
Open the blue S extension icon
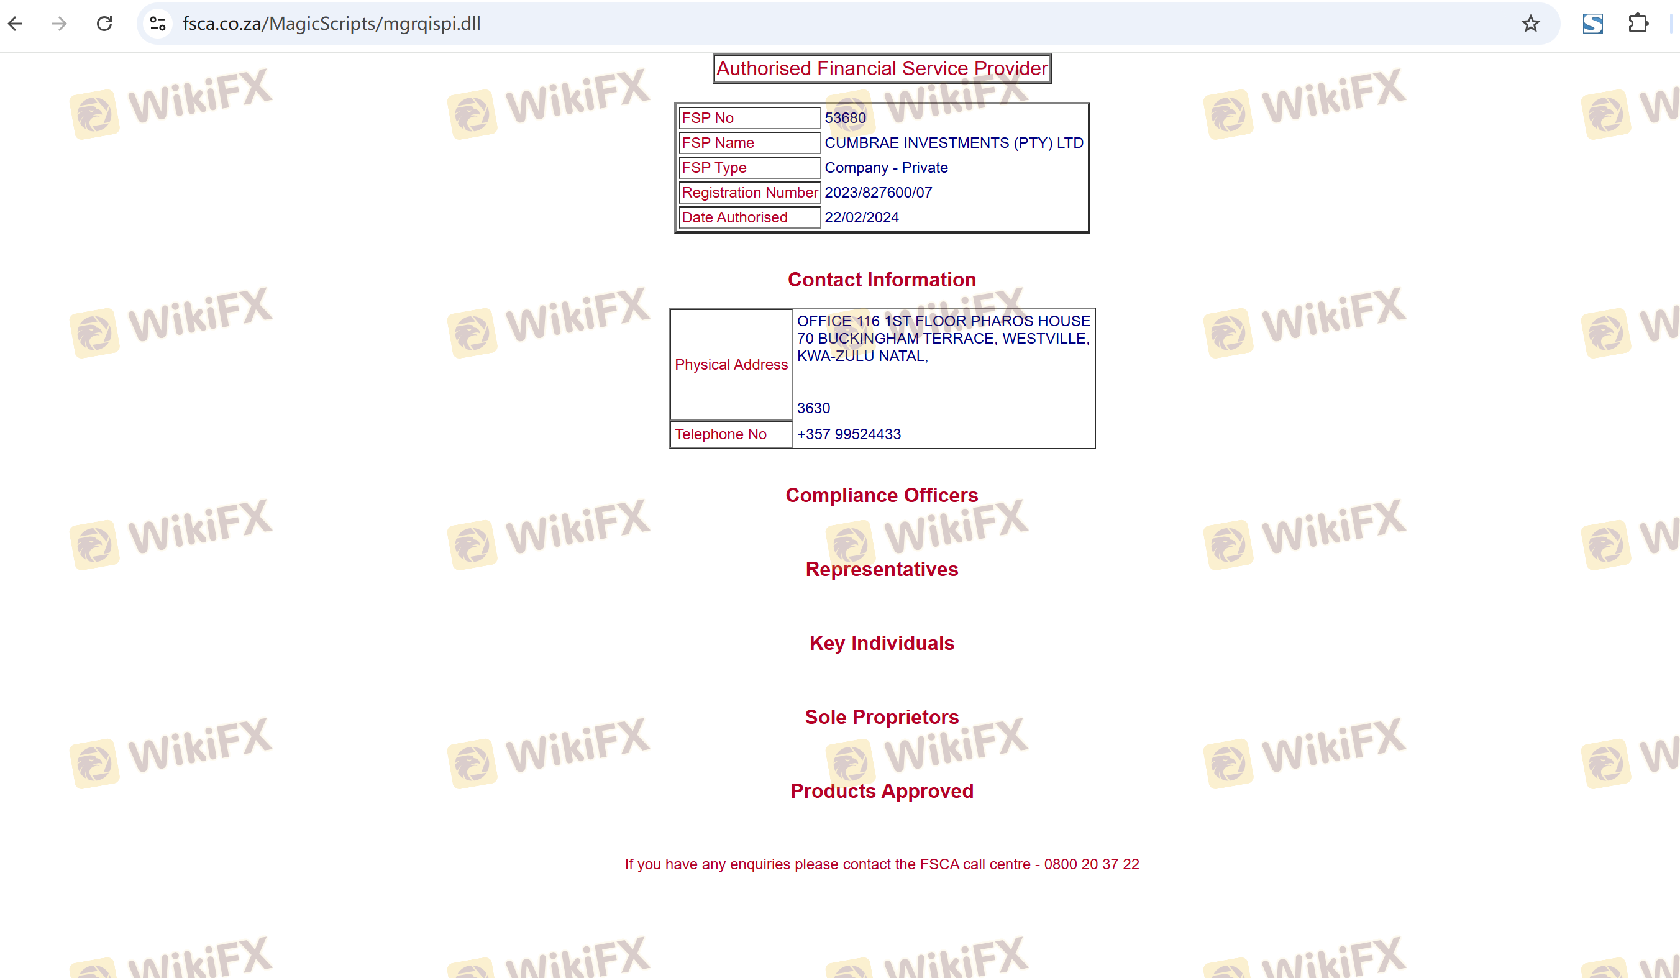(x=1592, y=24)
